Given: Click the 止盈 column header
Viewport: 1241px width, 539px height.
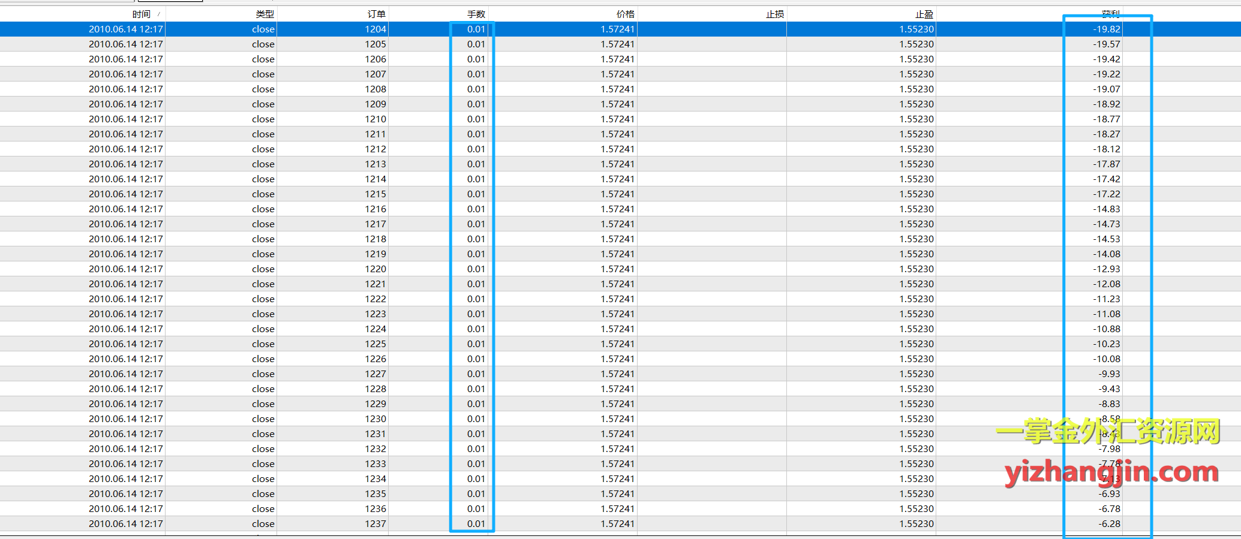Looking at the screenshot, I should tap(924, 14).
